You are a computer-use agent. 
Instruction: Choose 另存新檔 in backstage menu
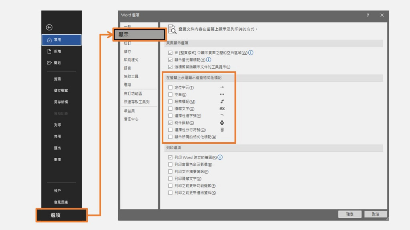[61, 102]
